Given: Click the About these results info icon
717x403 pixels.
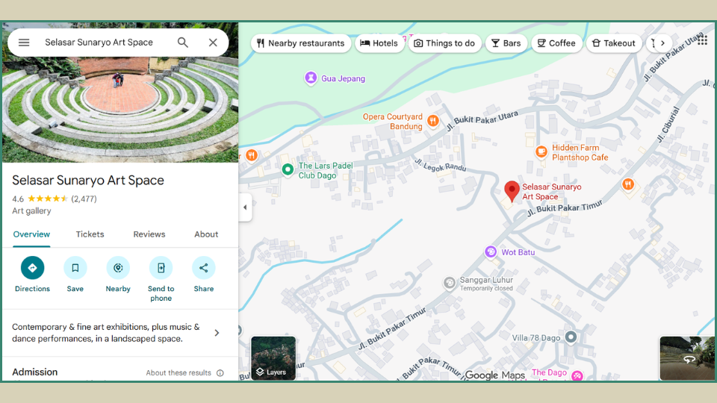Looking at the screenshot, I should pos(220,373).
